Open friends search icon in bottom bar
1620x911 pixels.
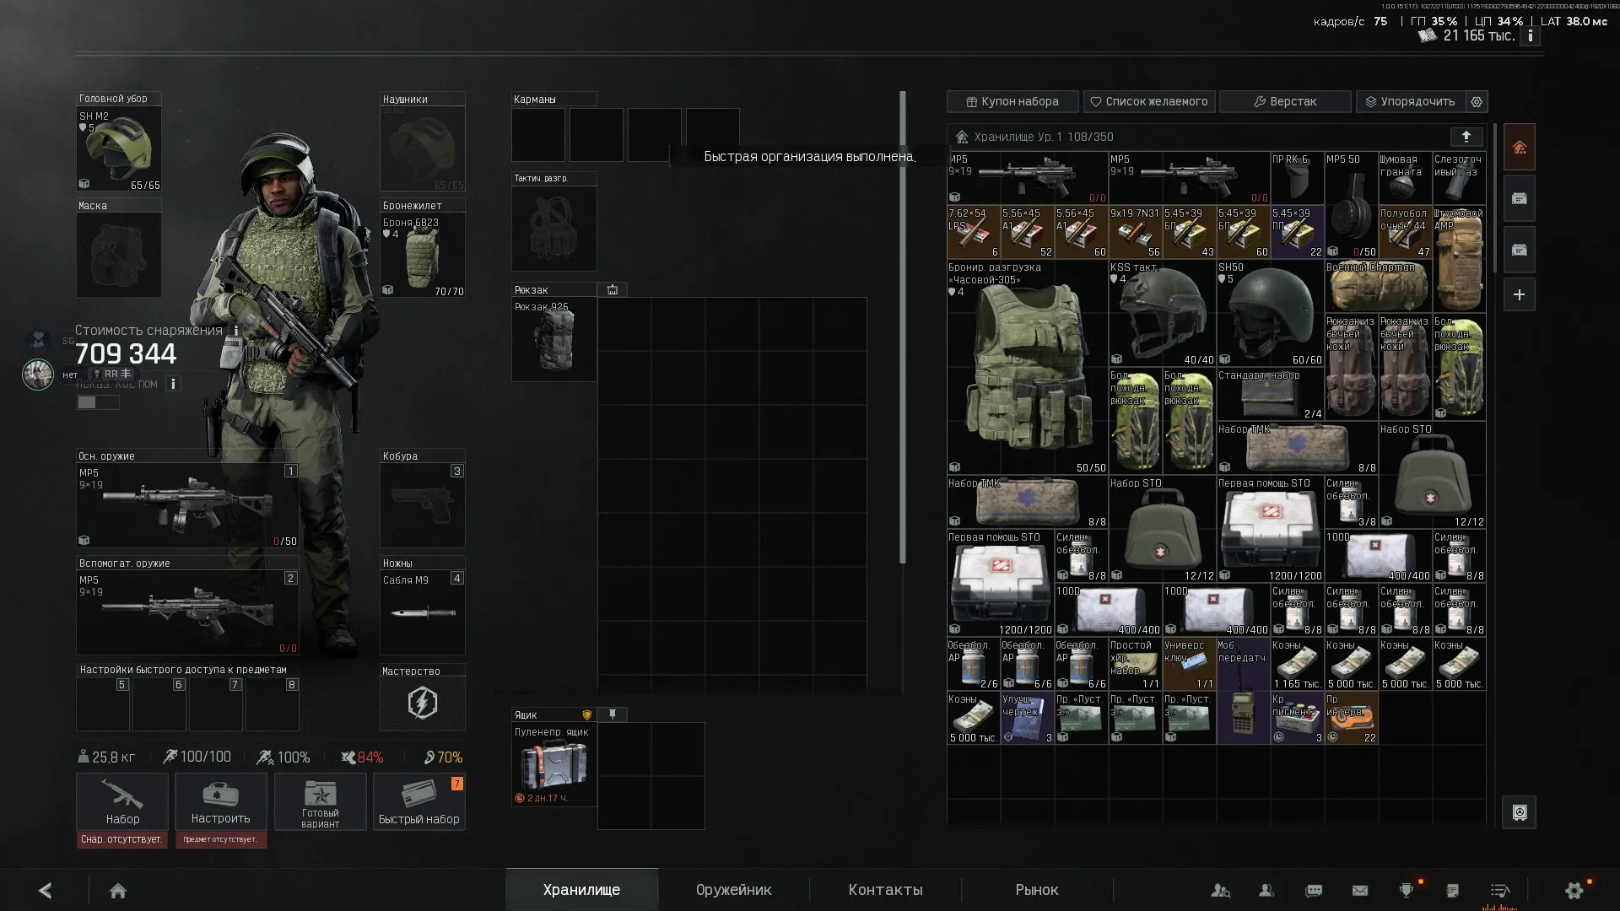(1221, 890)
